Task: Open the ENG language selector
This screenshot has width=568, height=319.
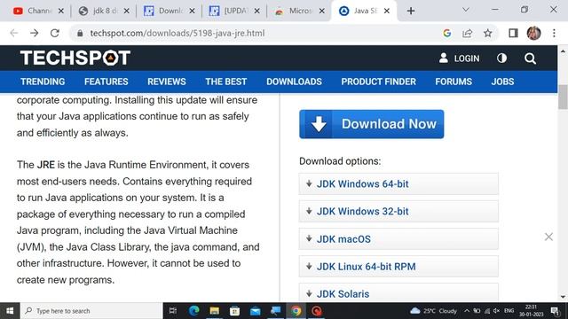Action: 509,311
